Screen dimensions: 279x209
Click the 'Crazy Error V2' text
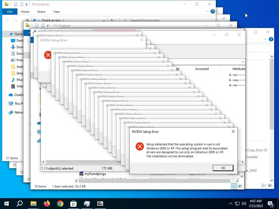257,150
